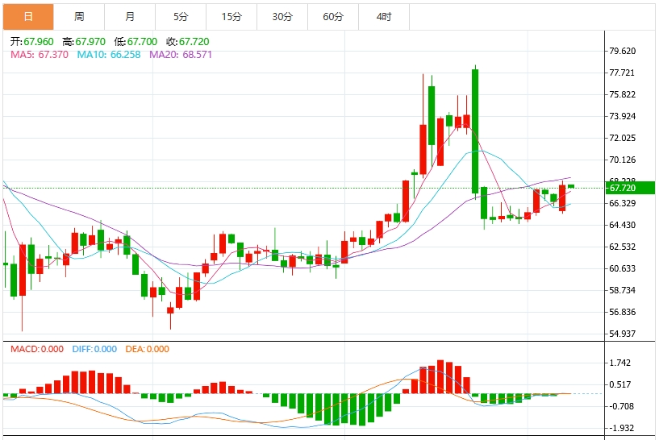659x440 pixels.
Task: Select the 日 daily timeframe tab
Action: pos(28,17)
